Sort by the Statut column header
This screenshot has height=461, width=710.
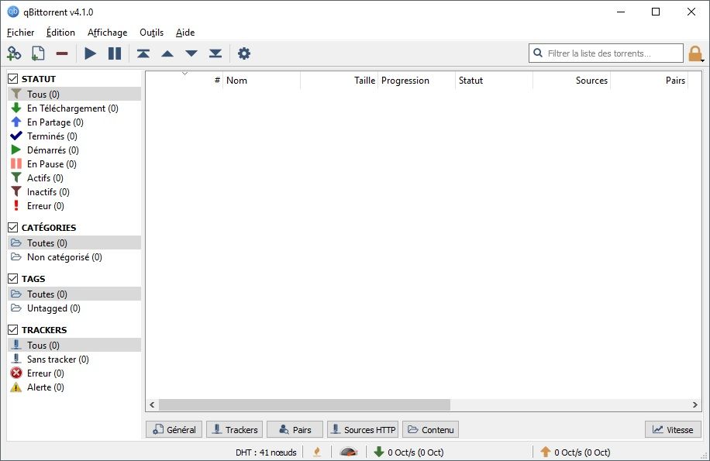494,81
